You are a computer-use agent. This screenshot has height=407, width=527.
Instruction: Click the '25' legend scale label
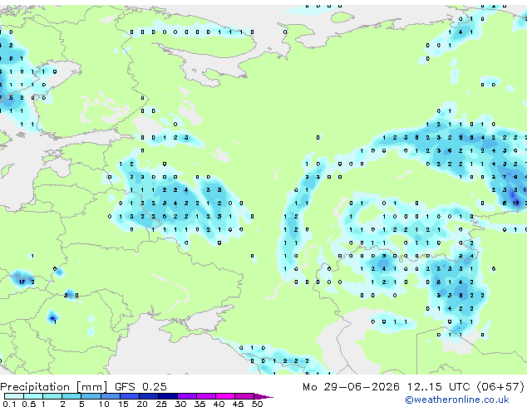point(161,404)
